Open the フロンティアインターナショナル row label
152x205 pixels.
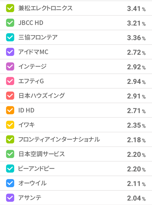[59, 140]
